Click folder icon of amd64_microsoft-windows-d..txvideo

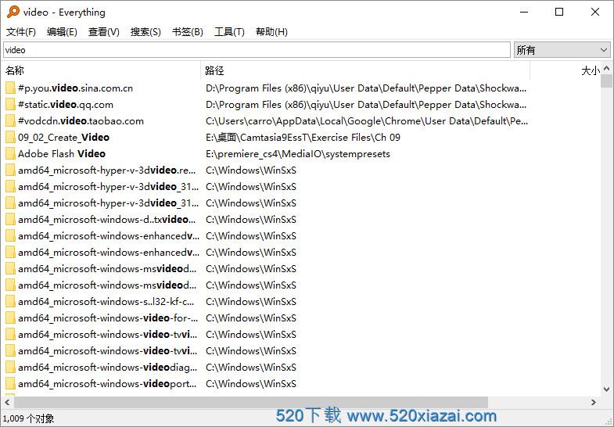[x=10, y=220]
